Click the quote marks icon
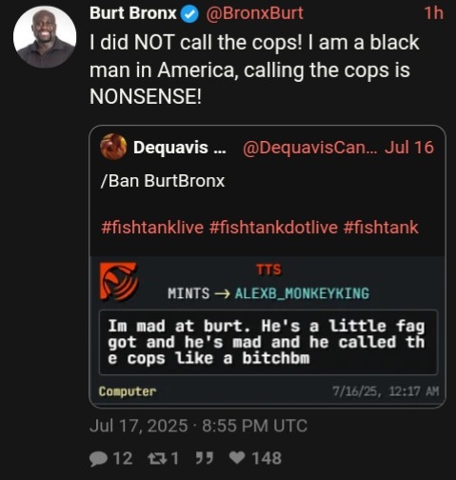 204,458
